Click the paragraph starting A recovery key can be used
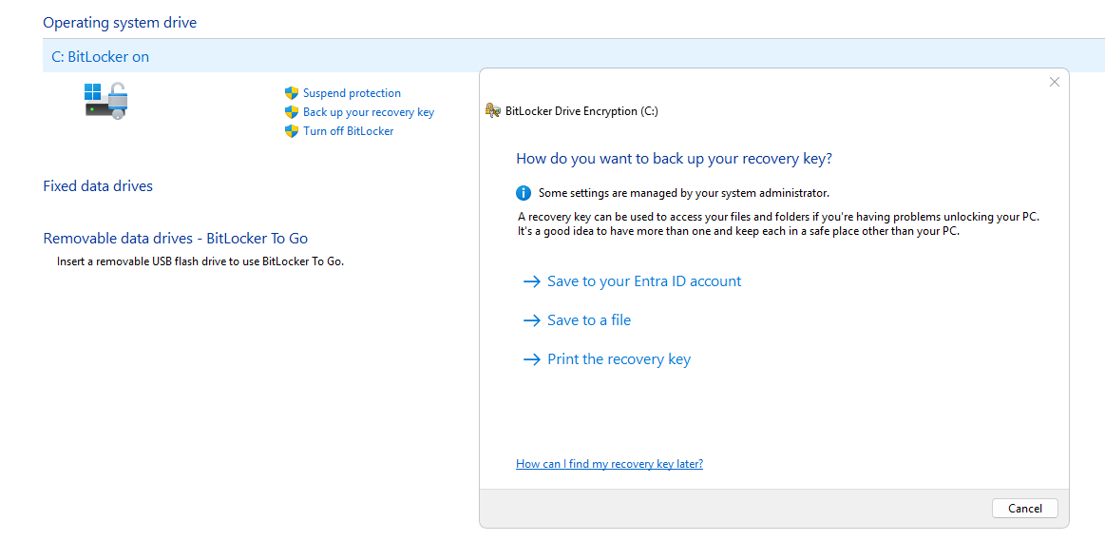 [x=779, y=223]
